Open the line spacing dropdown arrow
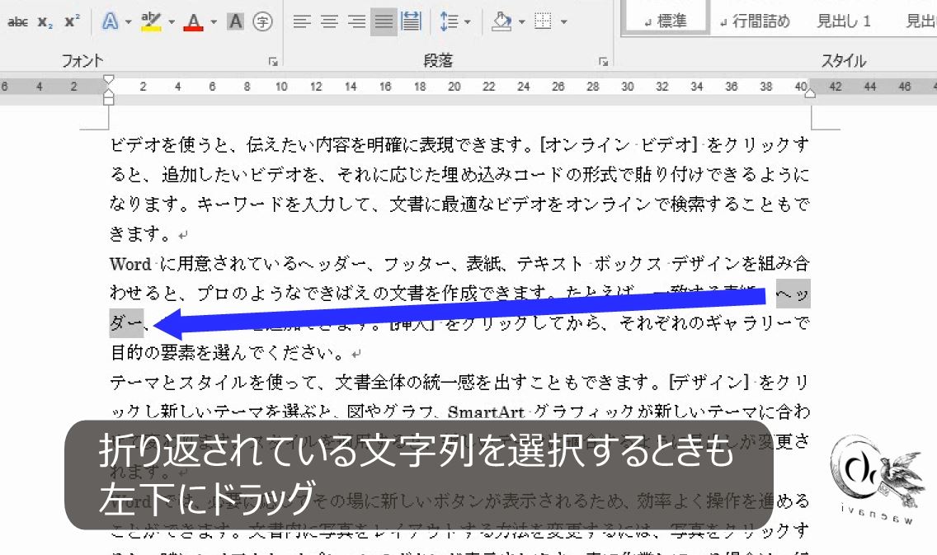The height and width of the screenshot is (555, 937). click(468, 22)
